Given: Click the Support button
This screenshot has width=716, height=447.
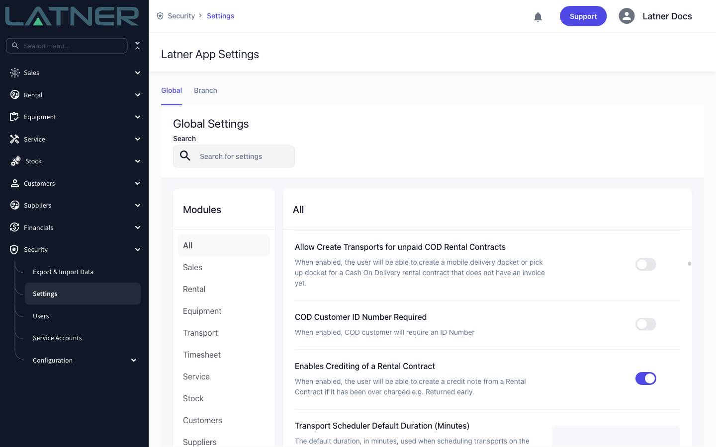Looking at the screenshot, I should 583,16.
